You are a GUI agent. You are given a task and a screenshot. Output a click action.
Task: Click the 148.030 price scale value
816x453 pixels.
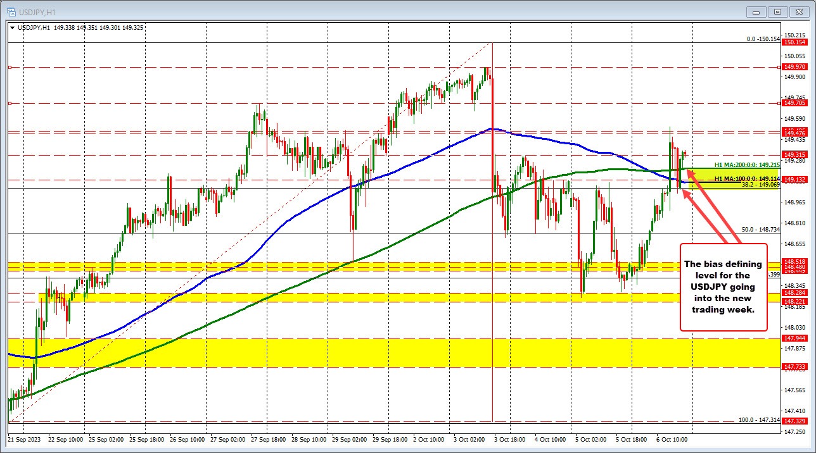click(x=794, y=327)
